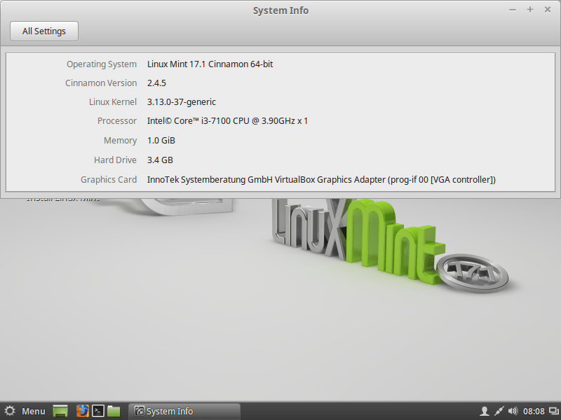The image size is (561, 420).
Task: Select the InnoTek VirtualBox Graphics Adapter text
Action: 321,180
